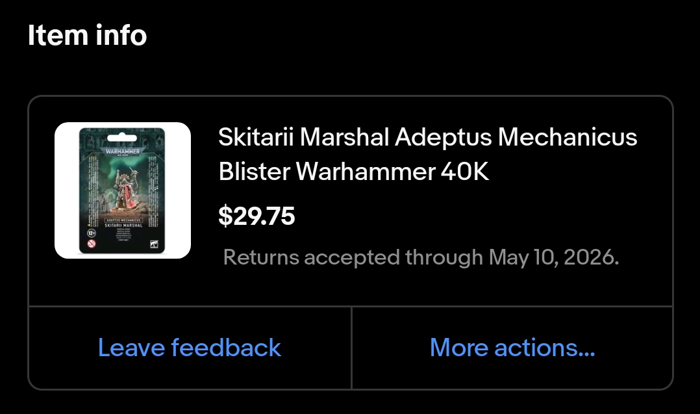
Task: Click the Leave feedback button
Action: point(189,348)
